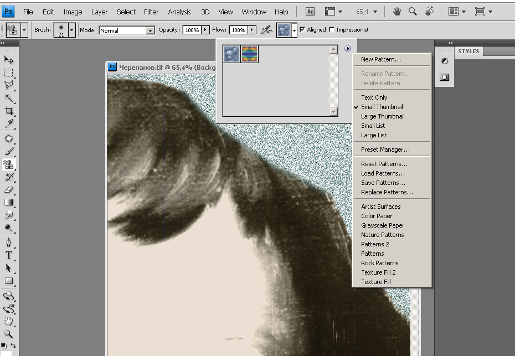Select the Magic Wand tool
The height and width of the screenshot is (356, 515).
tap(9, 98)
